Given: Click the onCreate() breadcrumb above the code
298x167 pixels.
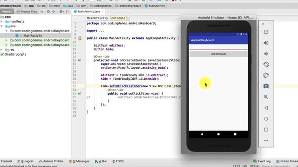Looking at the screenshot, I should [120, 18].
